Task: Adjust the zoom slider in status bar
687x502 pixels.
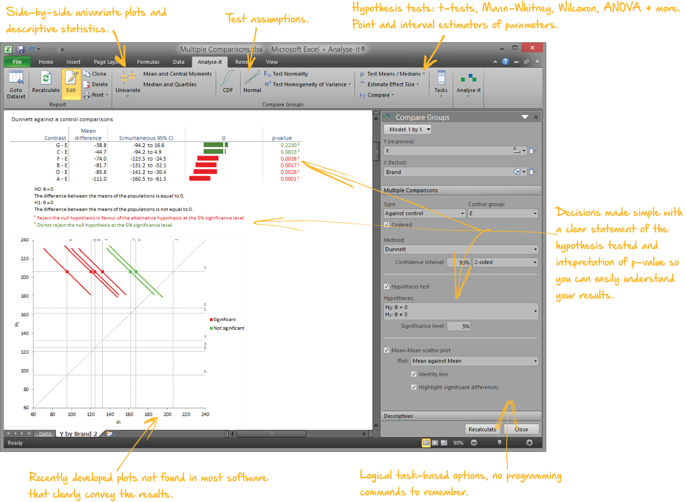Action: (500, 443)
